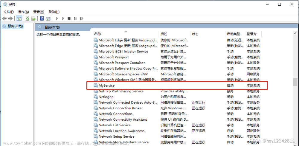This screenshot has width=299, height=146.
Task: Click the Edge update row with 自动(延迟 startup
Action: coord(177,40)
